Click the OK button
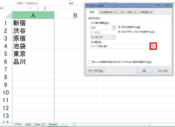This screenshot has width=175, height=127. 144,71
